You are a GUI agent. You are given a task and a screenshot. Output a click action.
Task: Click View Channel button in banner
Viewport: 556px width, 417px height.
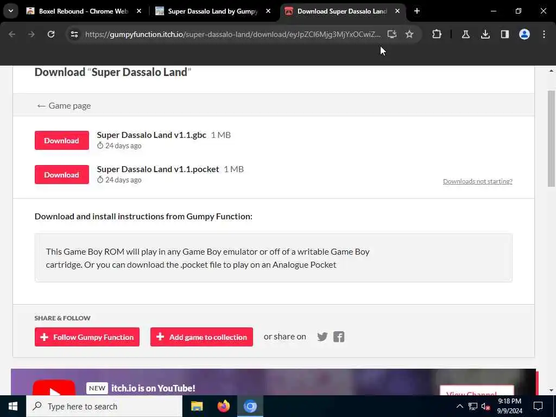477,390
